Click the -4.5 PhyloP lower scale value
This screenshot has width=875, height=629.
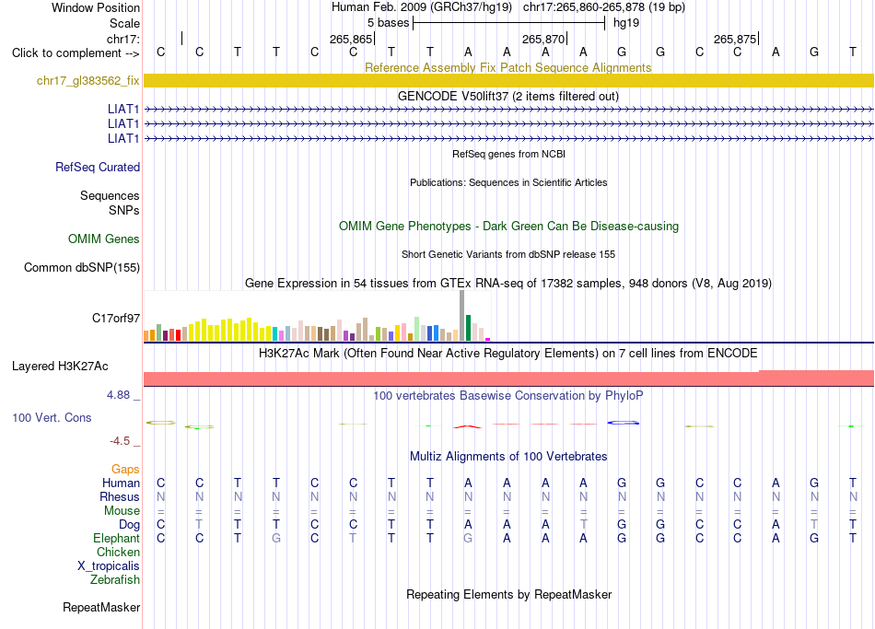pyautogui.click(x=120, y=441)
